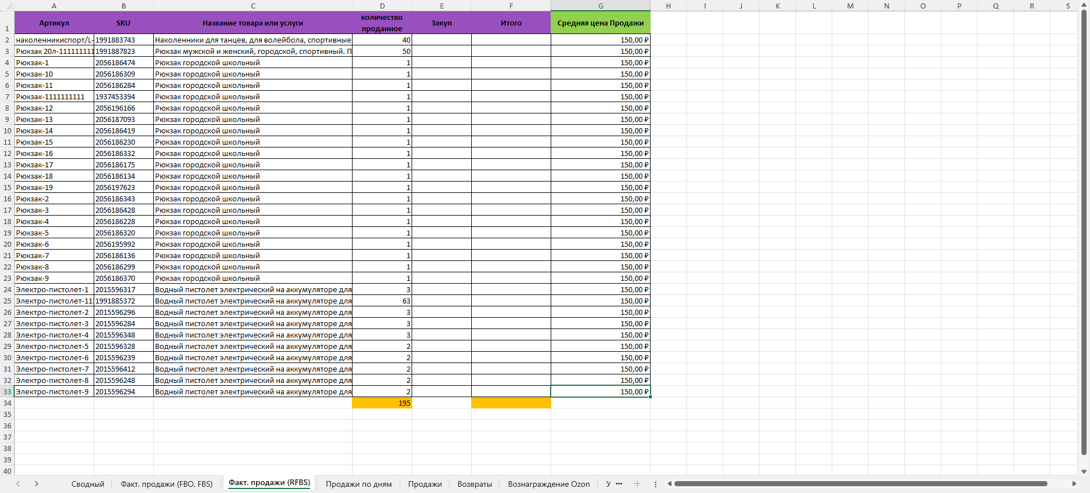Click the previous sheet navigation arrow
The height and width of the screenshot is (493, 1090).
coord(18,484)
